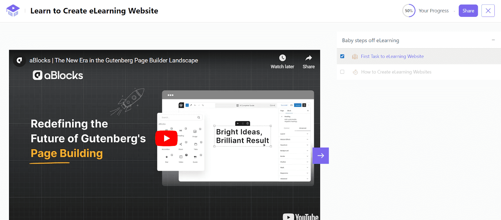Open lesson How to Create eLearning Websites
Screen dimensions: 501x220
click(x=396, y=72)
